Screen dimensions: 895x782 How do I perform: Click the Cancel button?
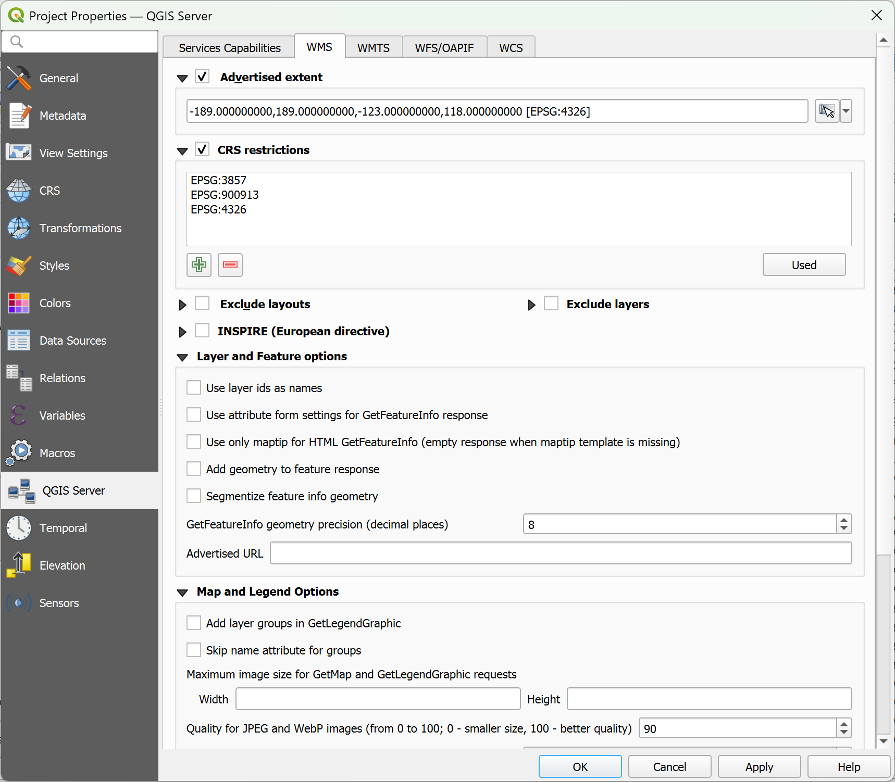point(669,766)
